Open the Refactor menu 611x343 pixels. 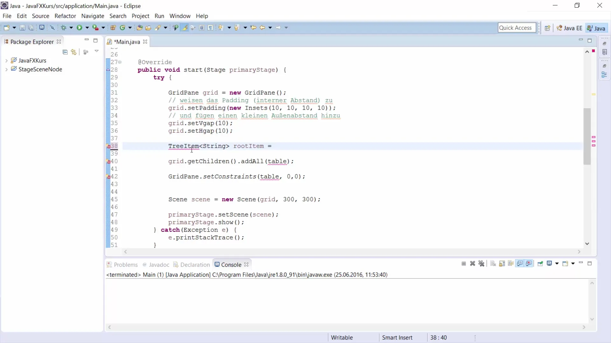[65, 16]
